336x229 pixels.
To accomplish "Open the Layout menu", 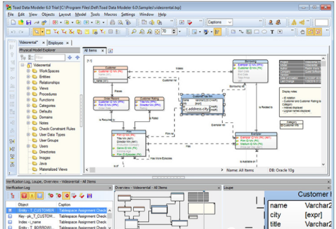I will [x=65, y=14].
